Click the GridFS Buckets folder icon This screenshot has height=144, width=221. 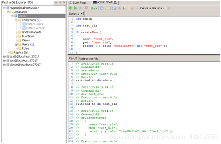tap(20, 32)
